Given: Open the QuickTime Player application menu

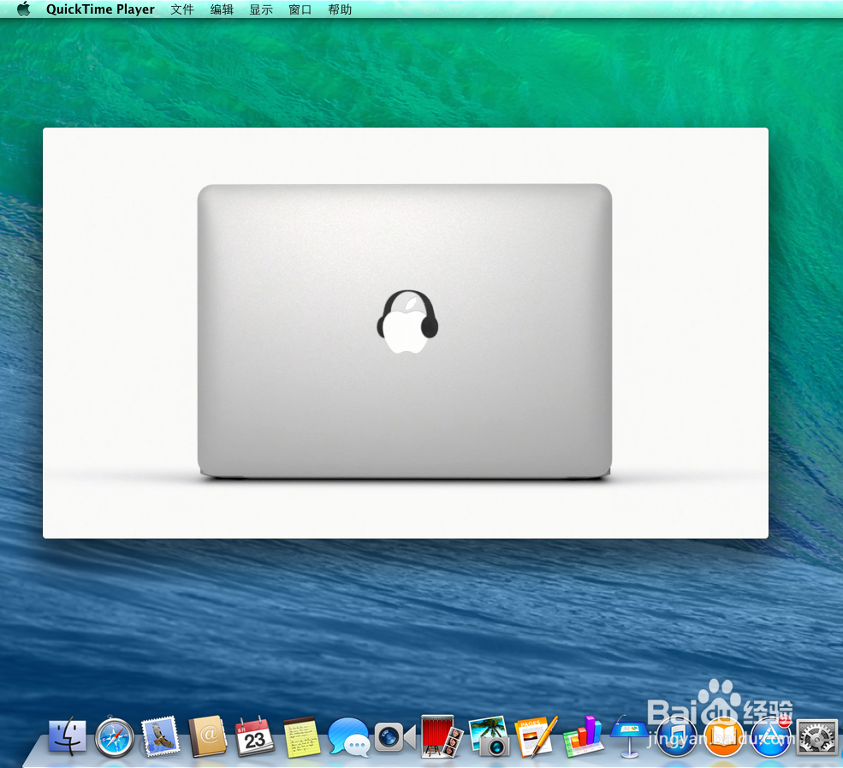Looking at the screenshot, I should [100, 9].
